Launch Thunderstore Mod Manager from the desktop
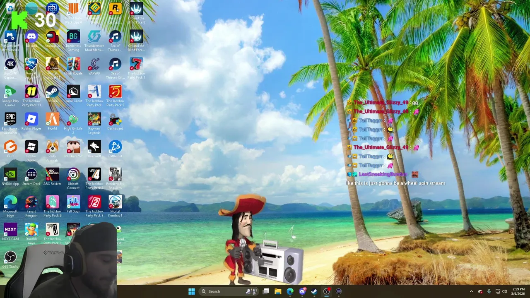 tap(94, 41)
